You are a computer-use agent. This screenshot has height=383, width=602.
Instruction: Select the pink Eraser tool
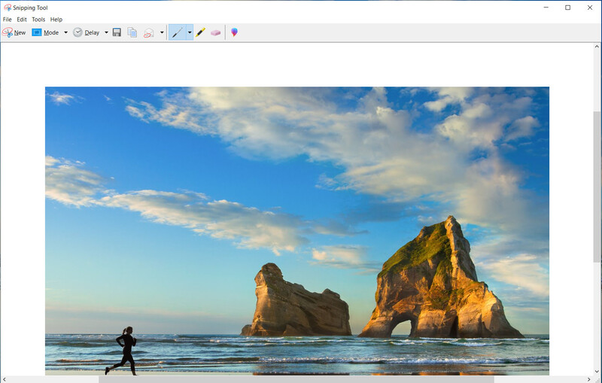(216, 33)
